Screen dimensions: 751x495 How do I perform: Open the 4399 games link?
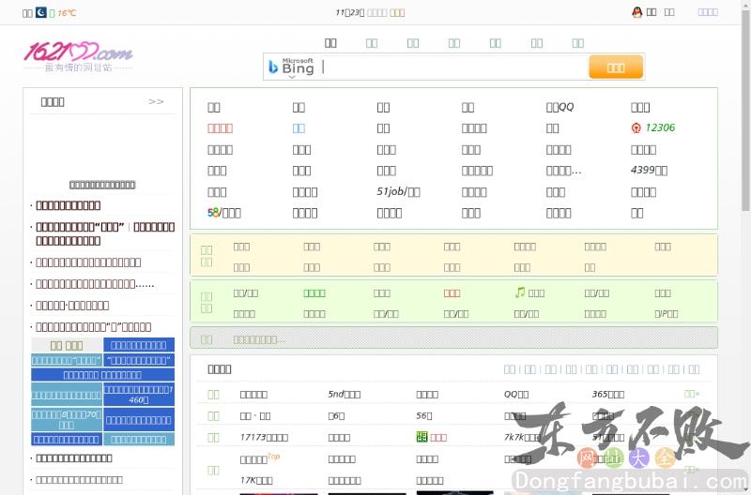tap(648, 171)
